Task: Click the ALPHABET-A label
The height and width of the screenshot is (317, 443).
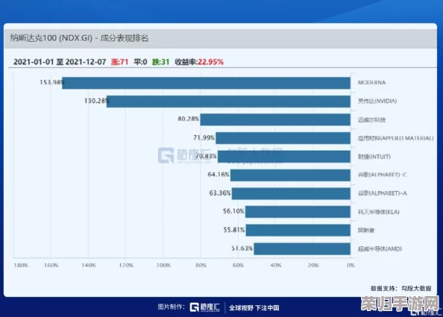Action: [x=383, y=193]
